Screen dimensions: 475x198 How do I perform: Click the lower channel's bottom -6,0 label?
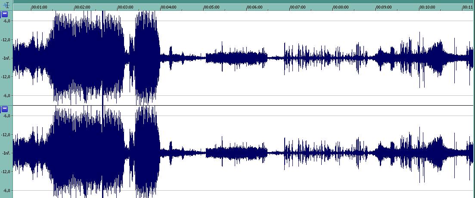pos(6,190)
